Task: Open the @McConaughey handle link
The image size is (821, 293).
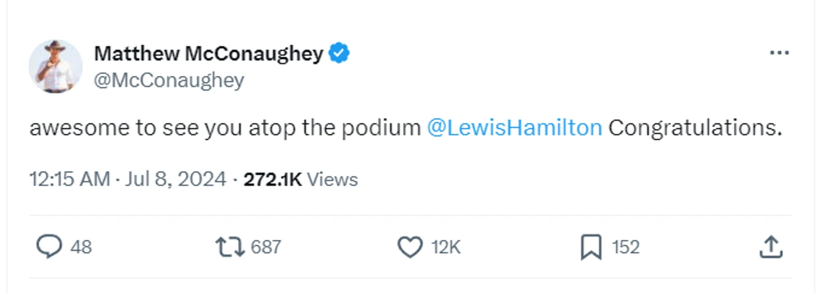Action: click(x=169, y=80)
